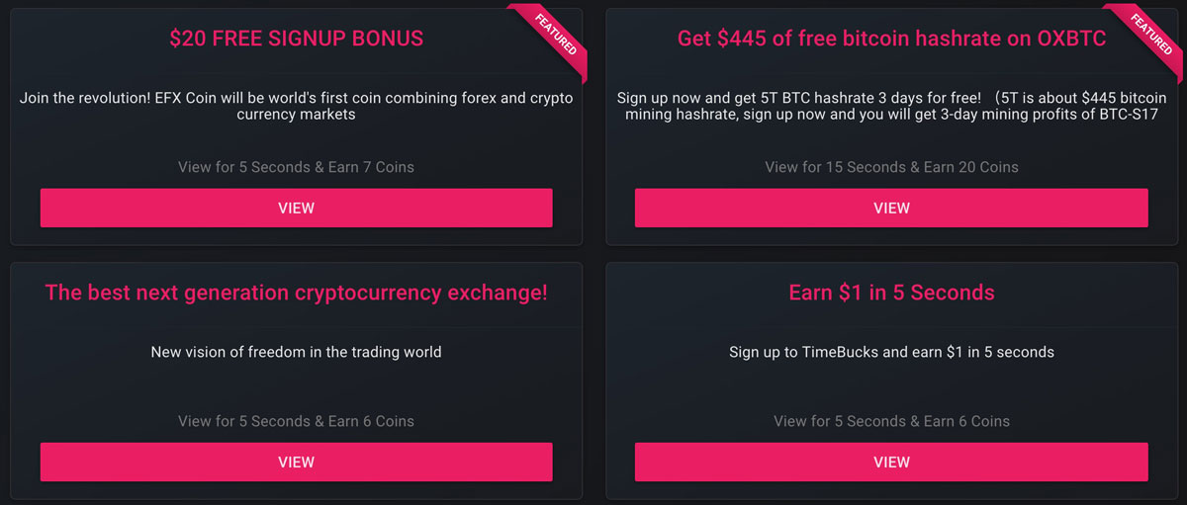Click the 'Sign up now and get 5T' description
Image resolution: width=1187 pixels, height=505 pixels.
click(x=891, y=99)
